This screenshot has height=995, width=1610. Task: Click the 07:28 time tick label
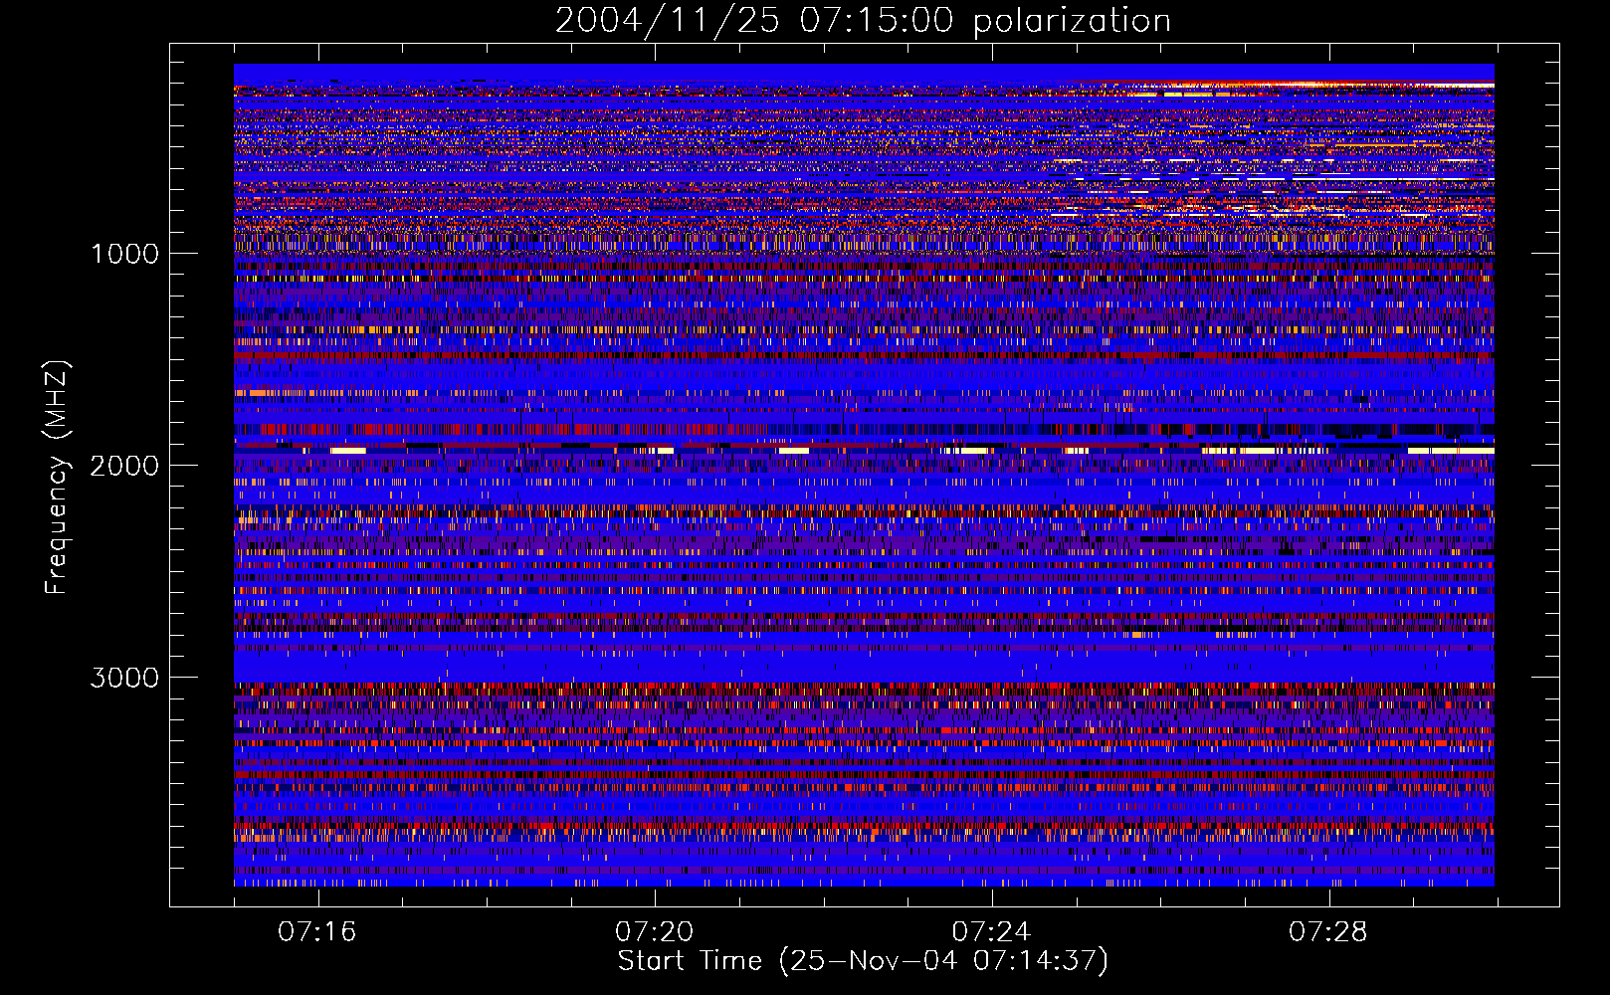click(x=1328, y=932)
